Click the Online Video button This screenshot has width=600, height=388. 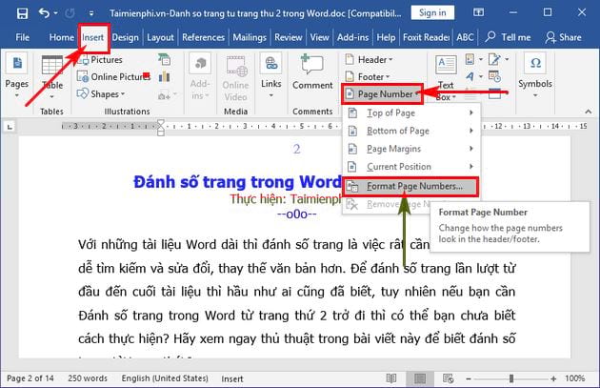(236, 78)
